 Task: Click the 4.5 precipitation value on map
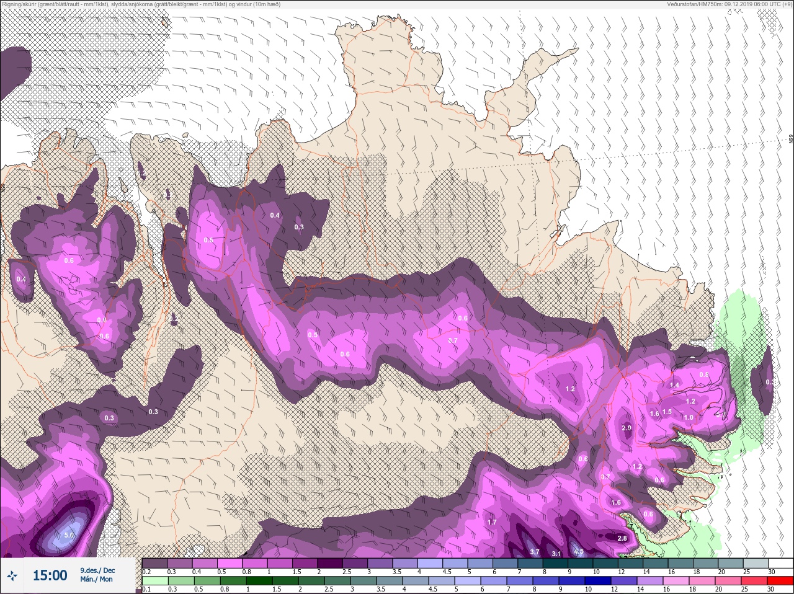point(578,551)
